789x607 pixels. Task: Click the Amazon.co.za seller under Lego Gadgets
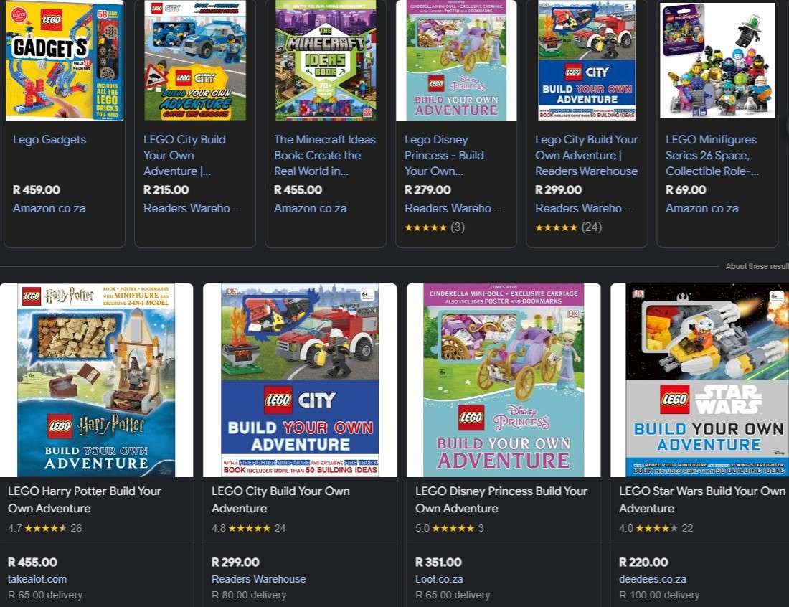pos(49,208)
